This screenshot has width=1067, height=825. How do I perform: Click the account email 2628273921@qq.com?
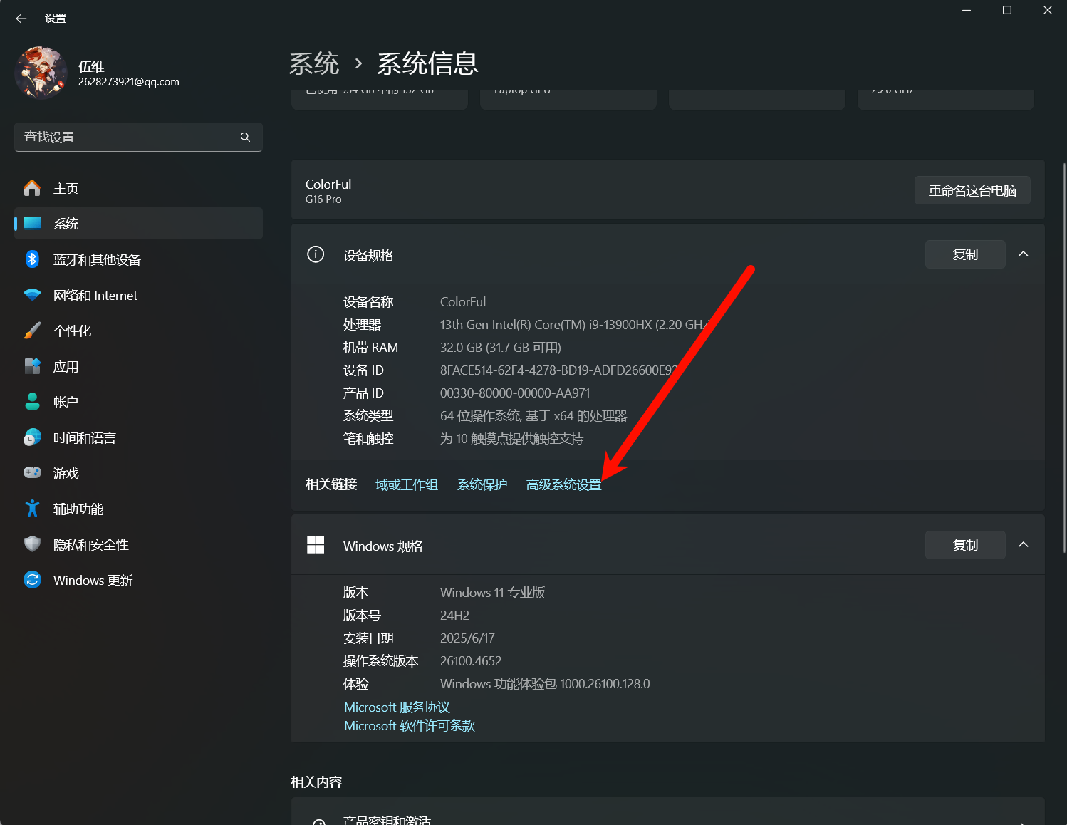point(129,82)
